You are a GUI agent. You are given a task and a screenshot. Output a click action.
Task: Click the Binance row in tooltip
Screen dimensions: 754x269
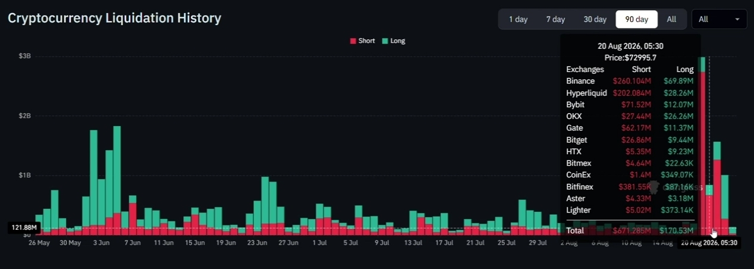pos(630,81)
